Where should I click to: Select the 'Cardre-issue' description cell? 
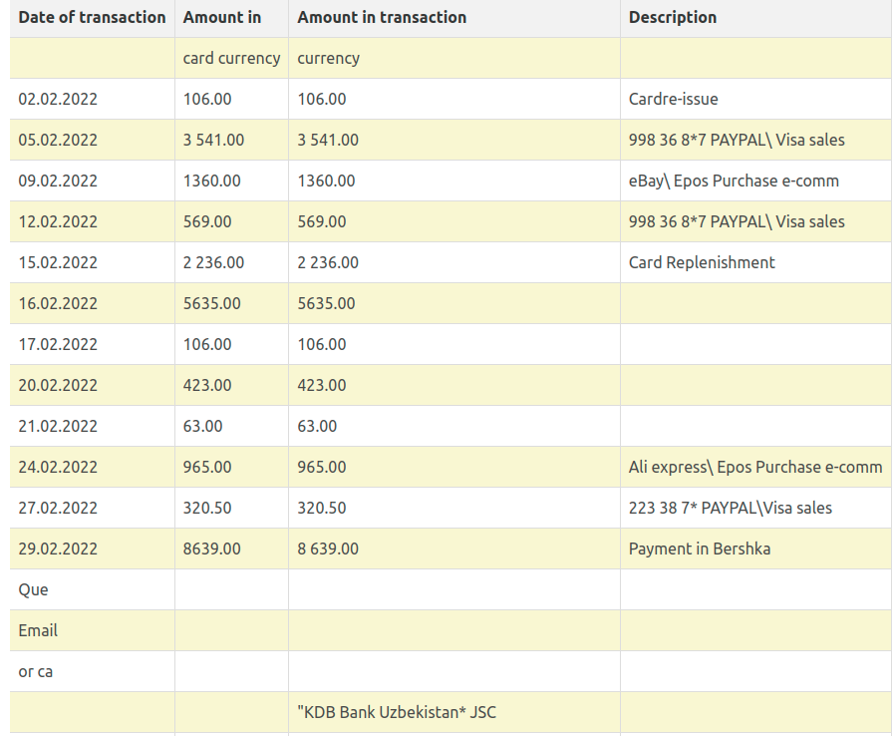click(673, 99)
